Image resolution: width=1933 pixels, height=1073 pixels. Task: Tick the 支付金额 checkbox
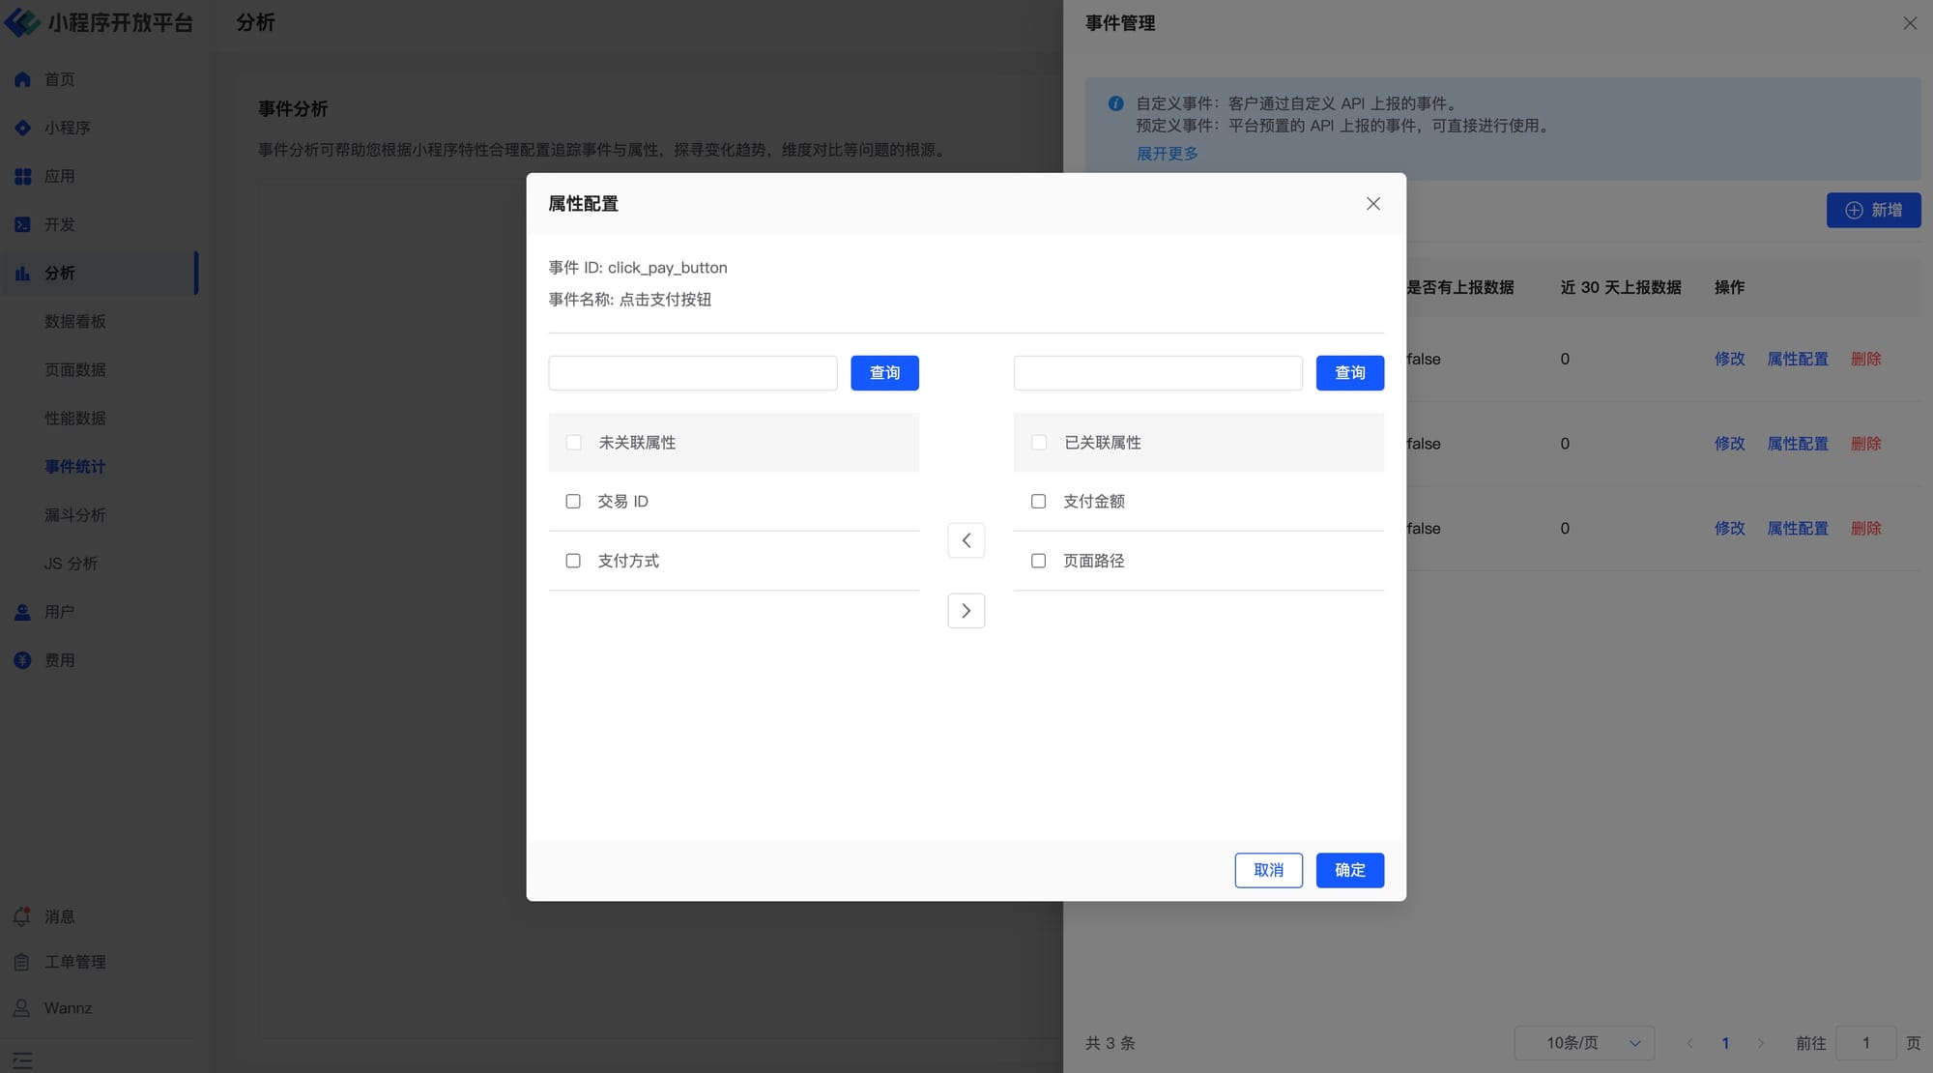(x=1038, y=502)
